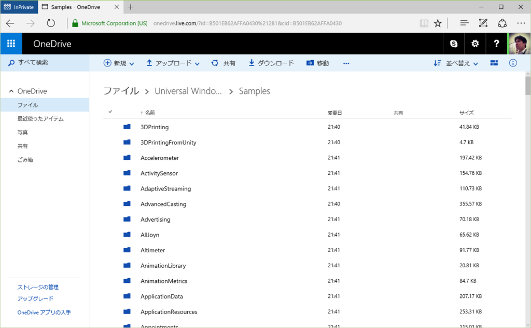Open the help question mark icon
This screenshot has height=328, width=531.
pyautogui.click(x=496, y=44)
